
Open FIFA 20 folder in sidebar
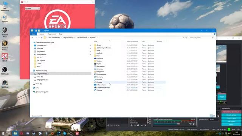39,57
